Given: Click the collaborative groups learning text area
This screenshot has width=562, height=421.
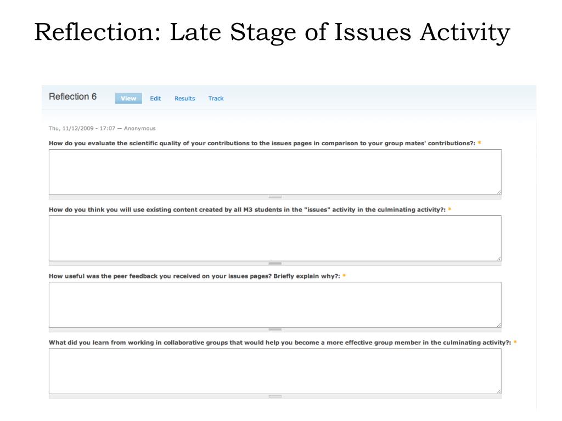Looking at the screenshot, I should (x=275, y=371).
